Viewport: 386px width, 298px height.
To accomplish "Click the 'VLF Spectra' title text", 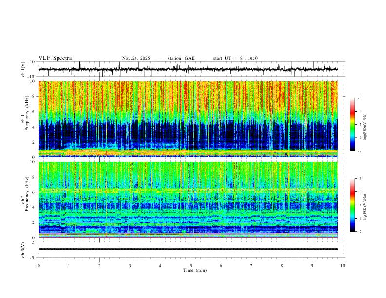I will pos(55,58).
